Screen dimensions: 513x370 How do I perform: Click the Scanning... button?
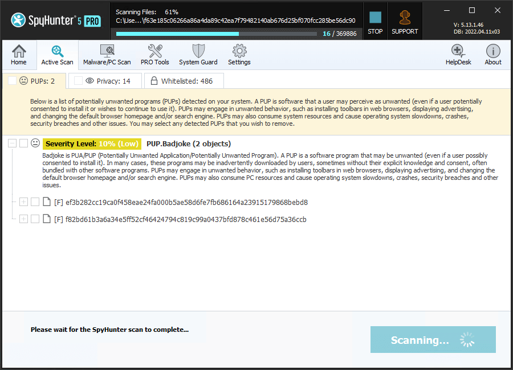[433, 340]
